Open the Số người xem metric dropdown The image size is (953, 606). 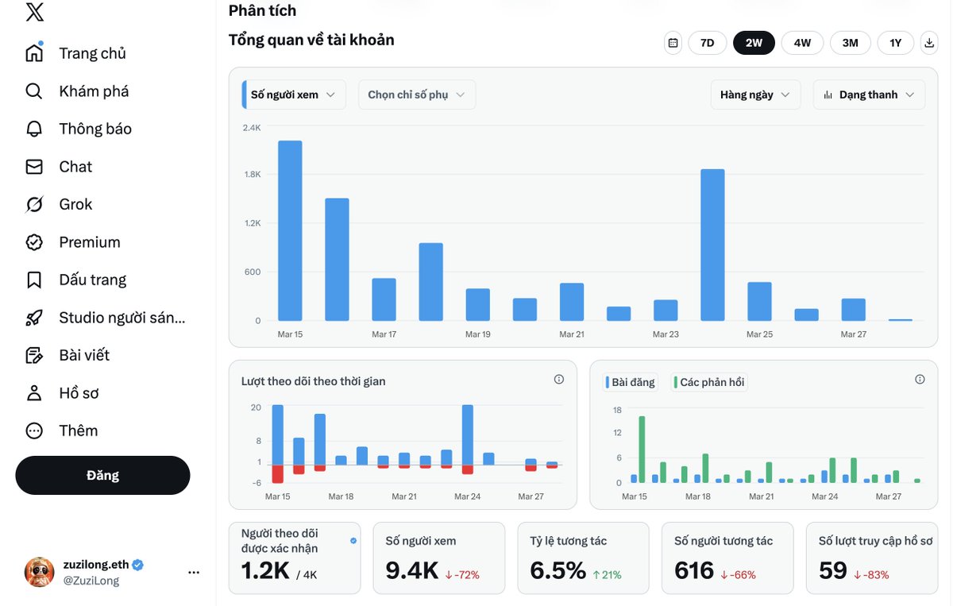click(292, 94)
